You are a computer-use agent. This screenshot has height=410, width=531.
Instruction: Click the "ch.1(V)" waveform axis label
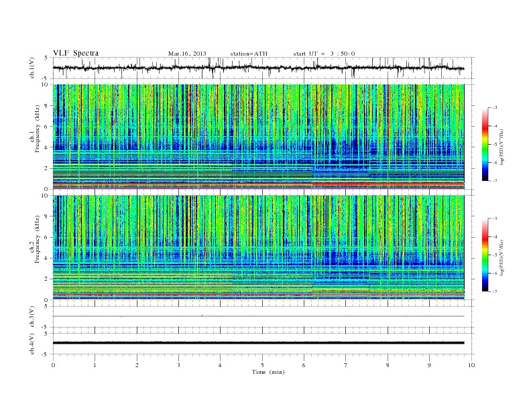(x=32, y=68)
